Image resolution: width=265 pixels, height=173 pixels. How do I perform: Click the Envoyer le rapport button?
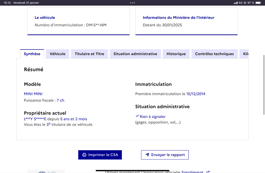[165, 155]
